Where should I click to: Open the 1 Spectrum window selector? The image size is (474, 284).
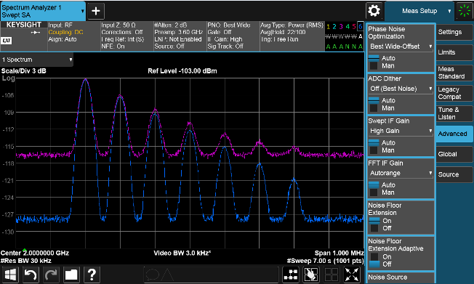36,60
